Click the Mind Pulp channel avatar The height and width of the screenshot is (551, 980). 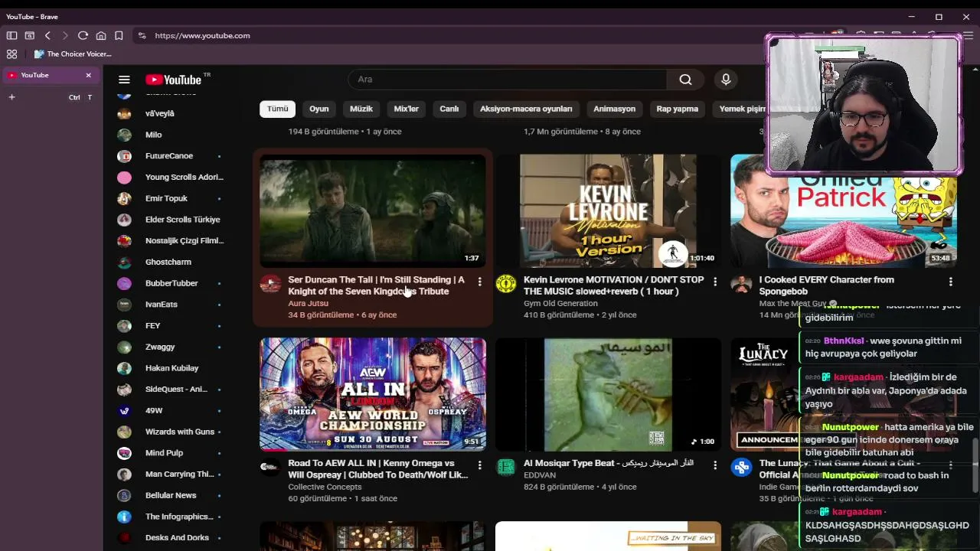click(124, 453)
